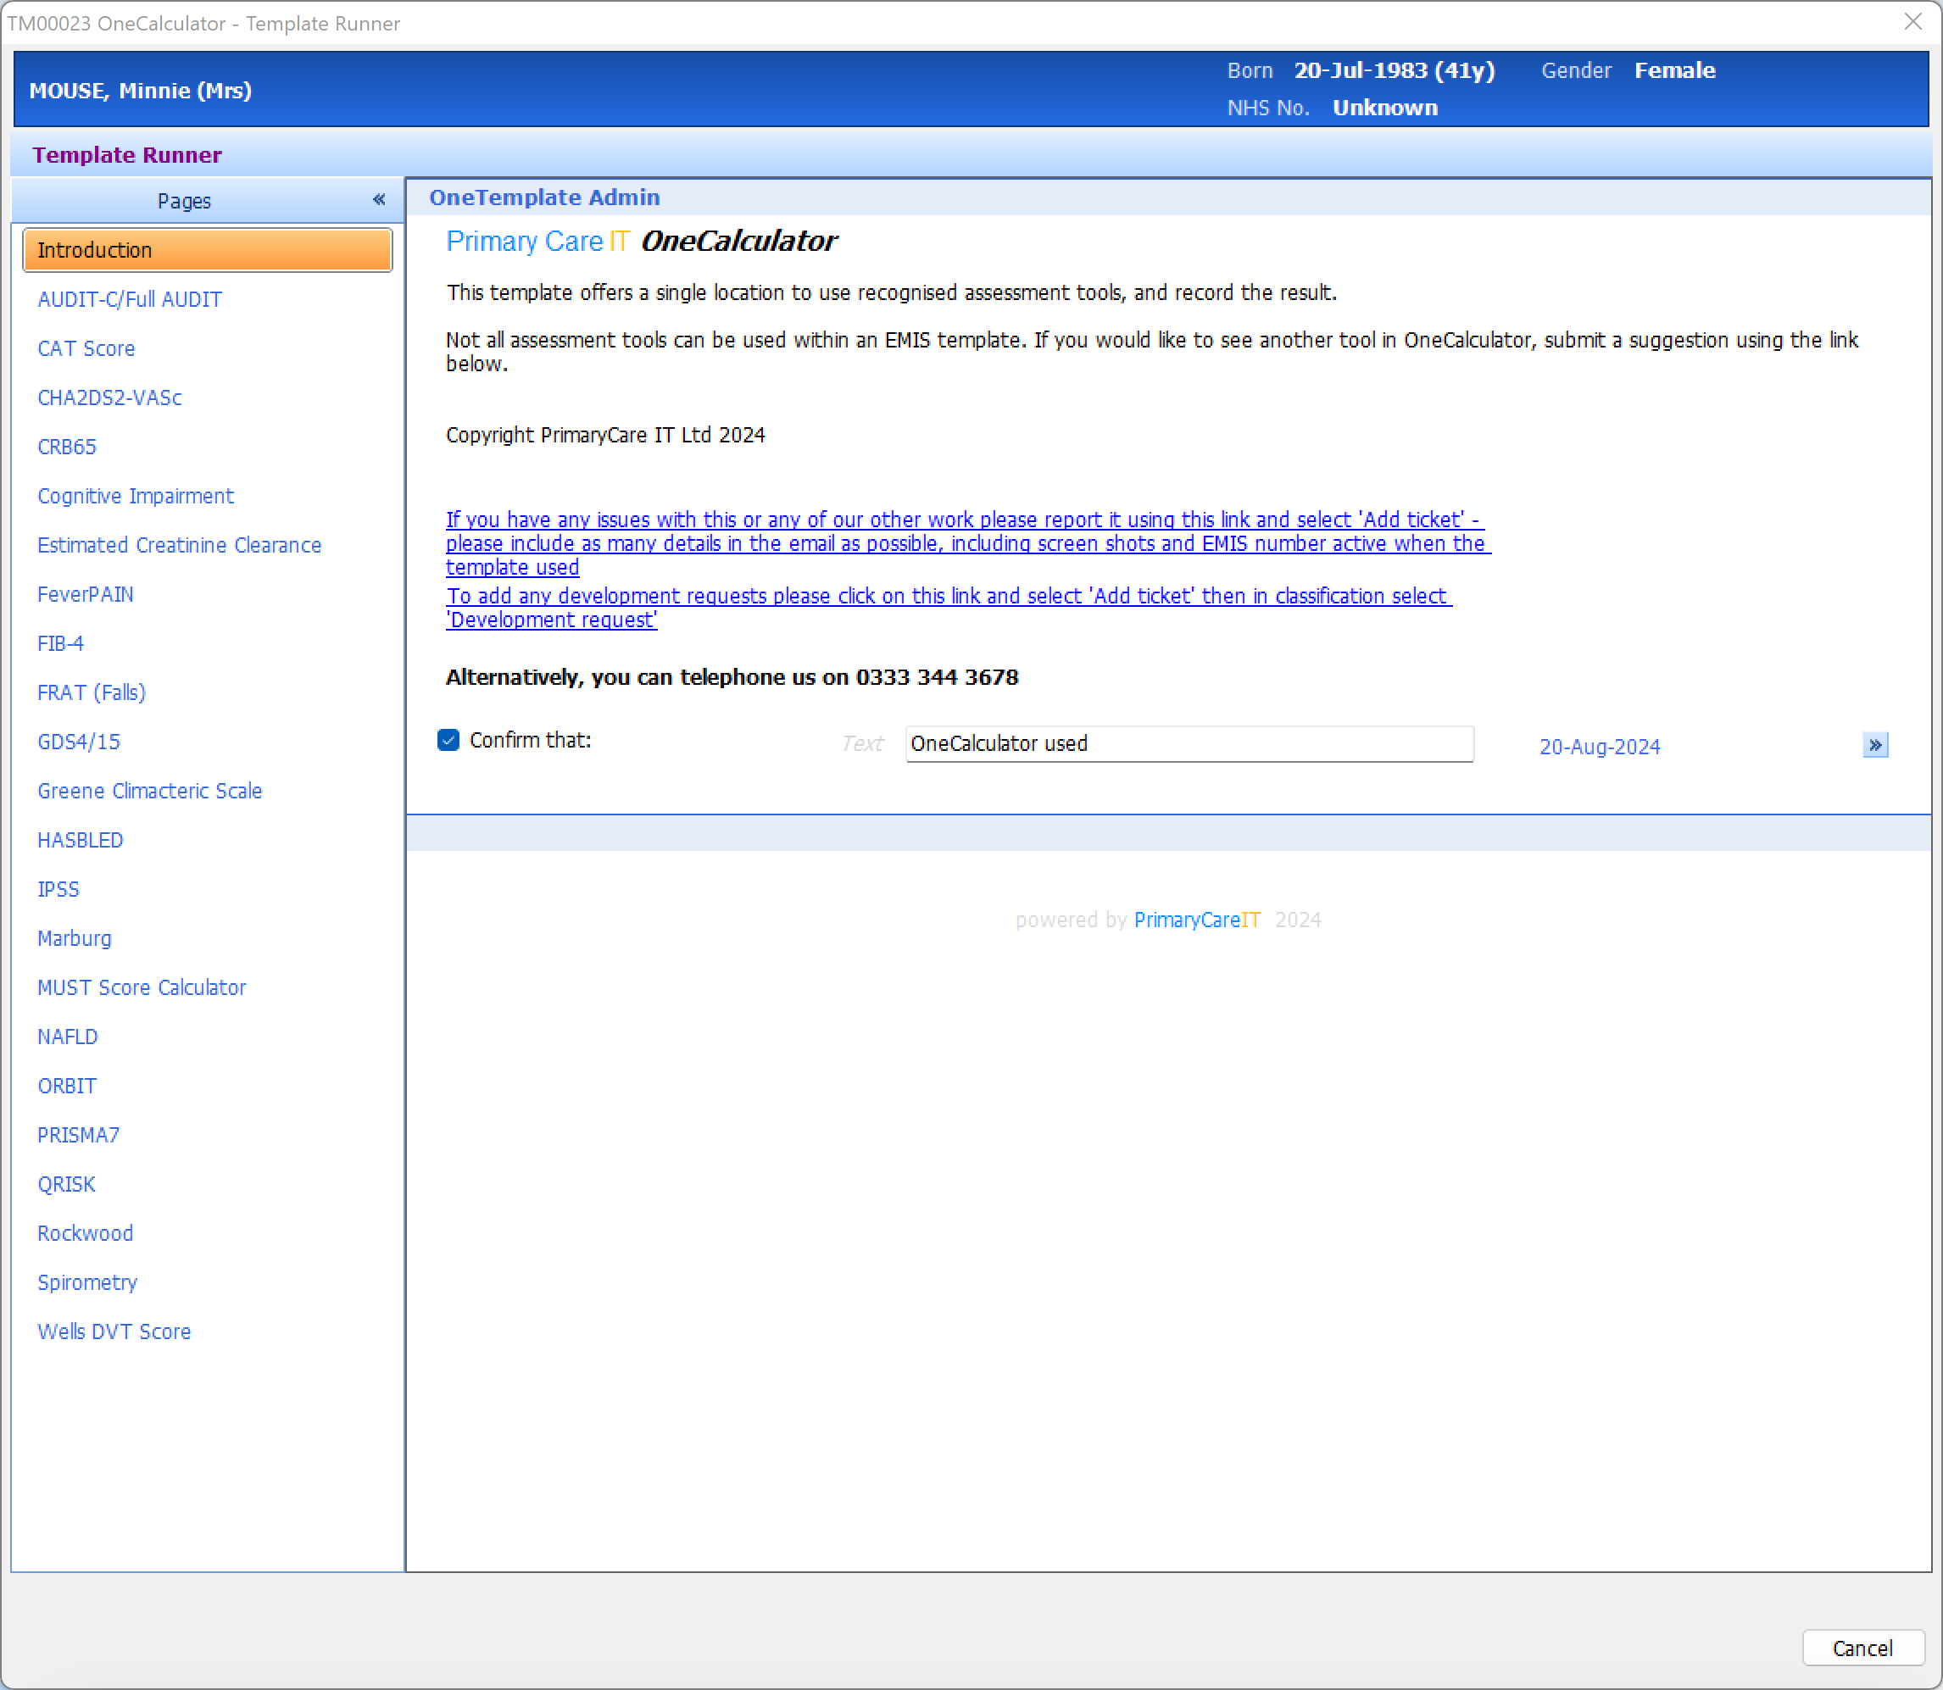
Task: Expand details with the double-arrow next to 20-Aug-2024
Action: pyautogui.click(x=1875, y=746)
